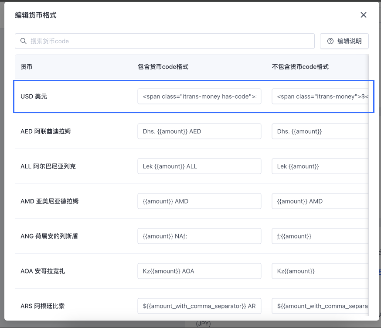Edit USD without-code format field
This screenshot has width=381, height=328.
tap(320, 97)
